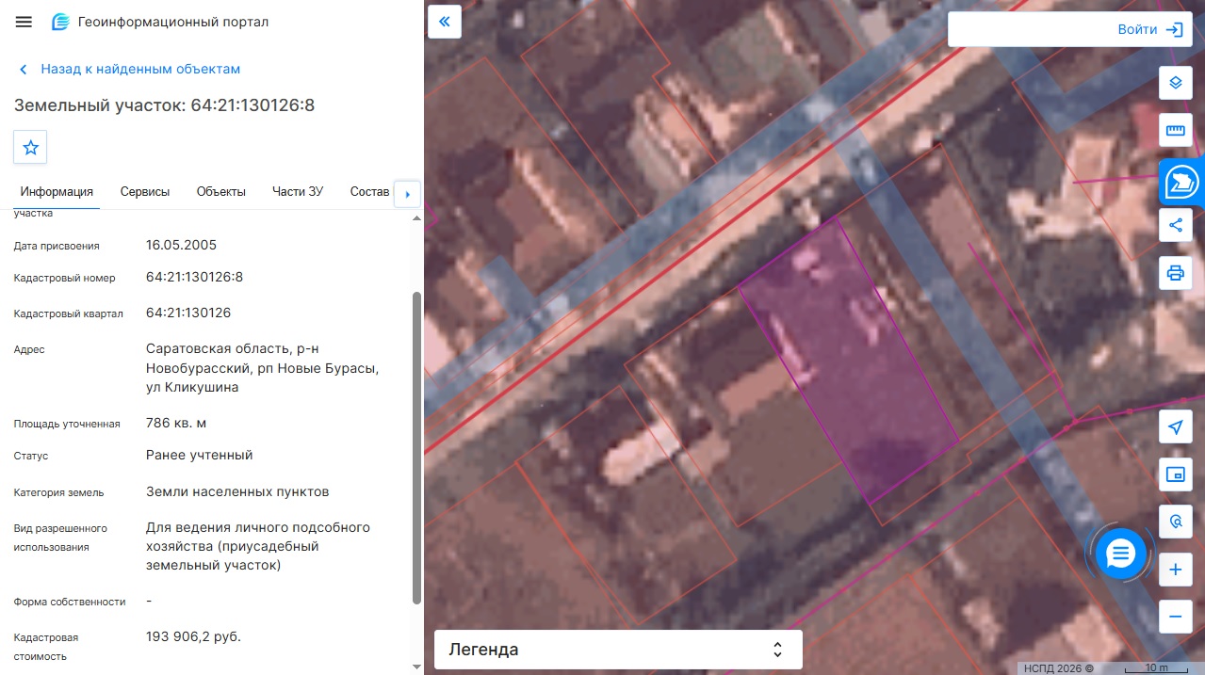The height and width of the screenshot is (675, 1205).
Task: Go back via Назад к найденным объектам
Action: 128,69
